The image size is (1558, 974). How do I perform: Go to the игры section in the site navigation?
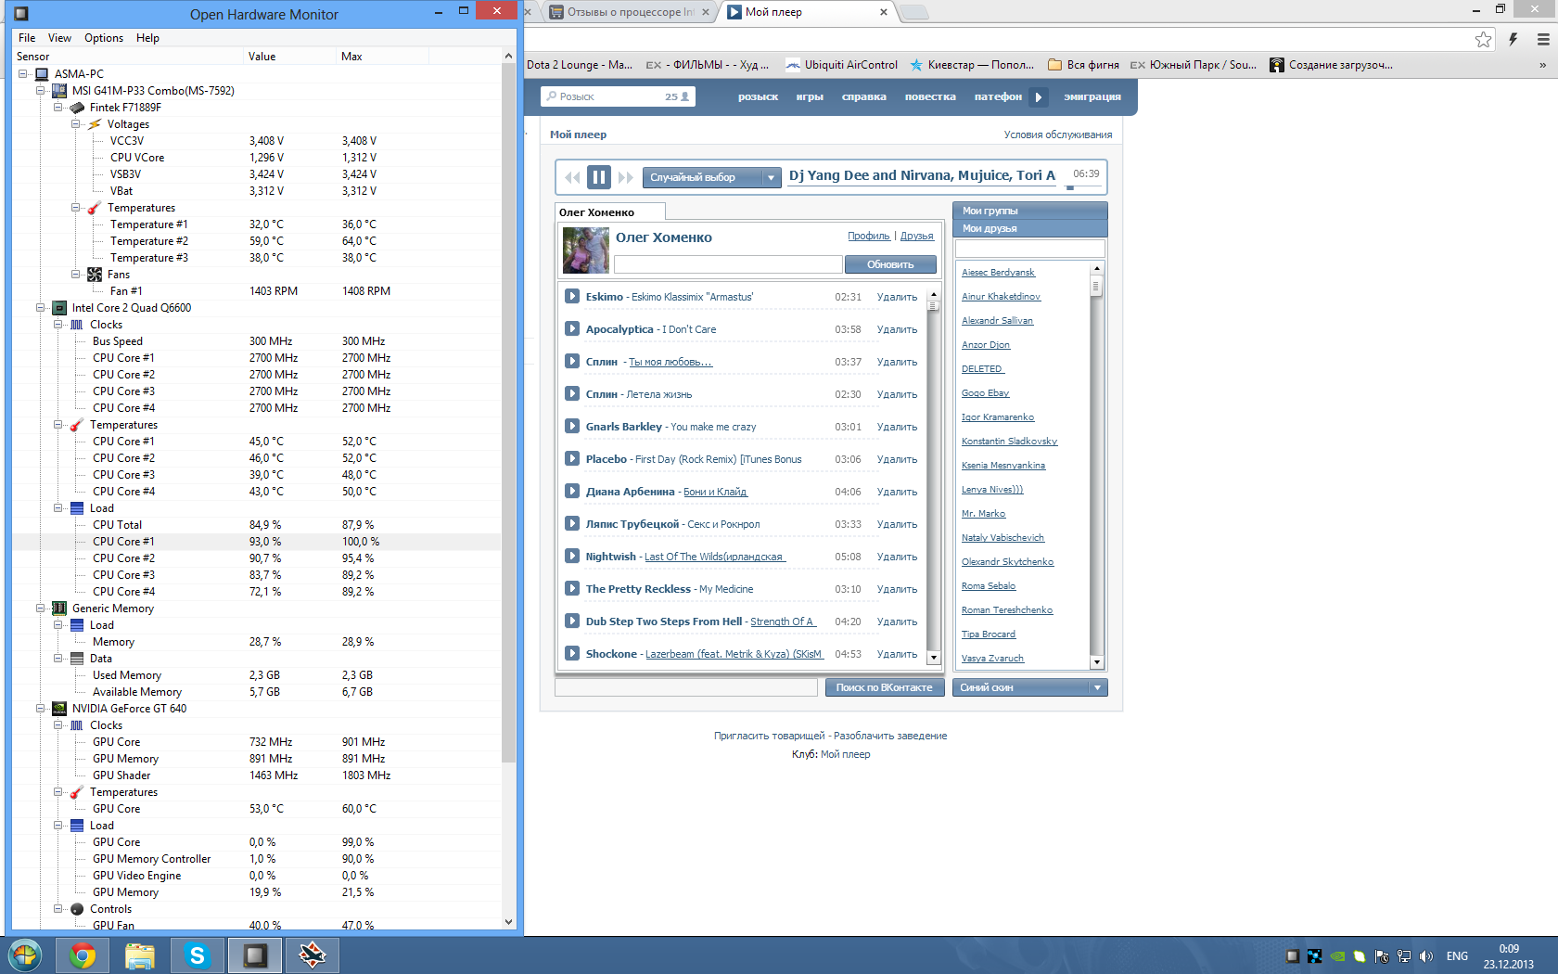point(810,96)
